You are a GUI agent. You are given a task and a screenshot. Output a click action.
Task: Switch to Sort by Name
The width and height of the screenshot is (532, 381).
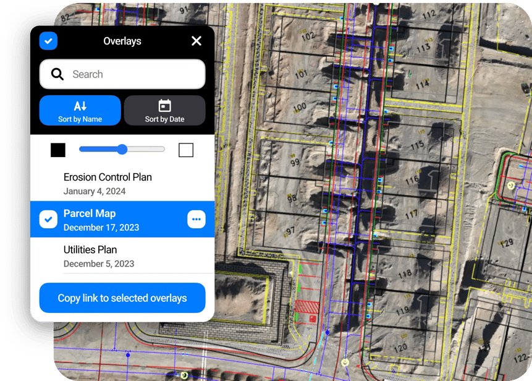[x=80, y=110]
